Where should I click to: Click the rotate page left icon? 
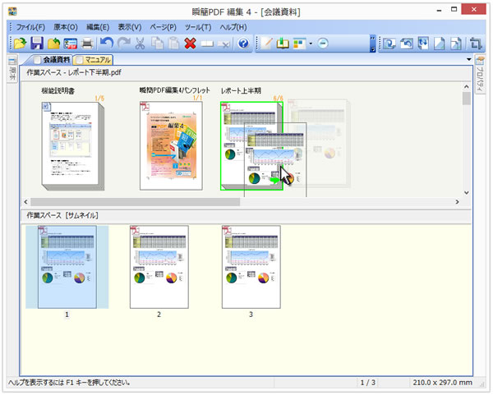[407, 44]
